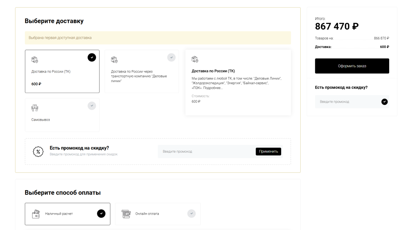The width and height of the screenshot is (409, 230).
Task: Click the hands-with-box icon above Самовывоз
Action: click(35, 108)
